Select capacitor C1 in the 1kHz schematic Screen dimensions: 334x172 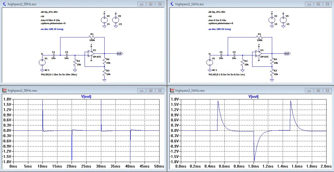(221, 55)
